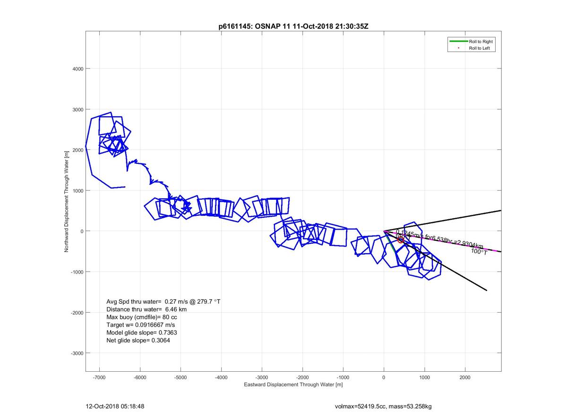Click the Northward Displacement Through Water axis label
Viewport: 567px width, 418px height.
point(66,201)
